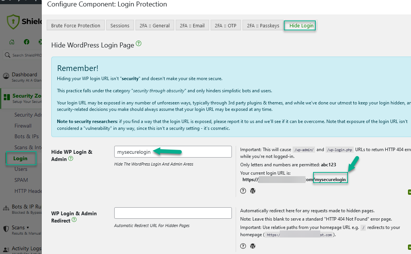
Task: Click the WordPress icon below the login URL
Action: pos(252,191)
